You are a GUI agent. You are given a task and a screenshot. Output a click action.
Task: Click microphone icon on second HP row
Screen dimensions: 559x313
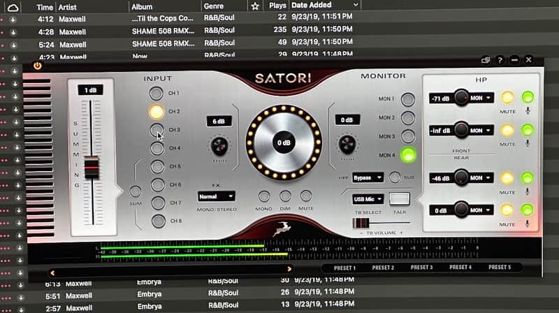528,143
